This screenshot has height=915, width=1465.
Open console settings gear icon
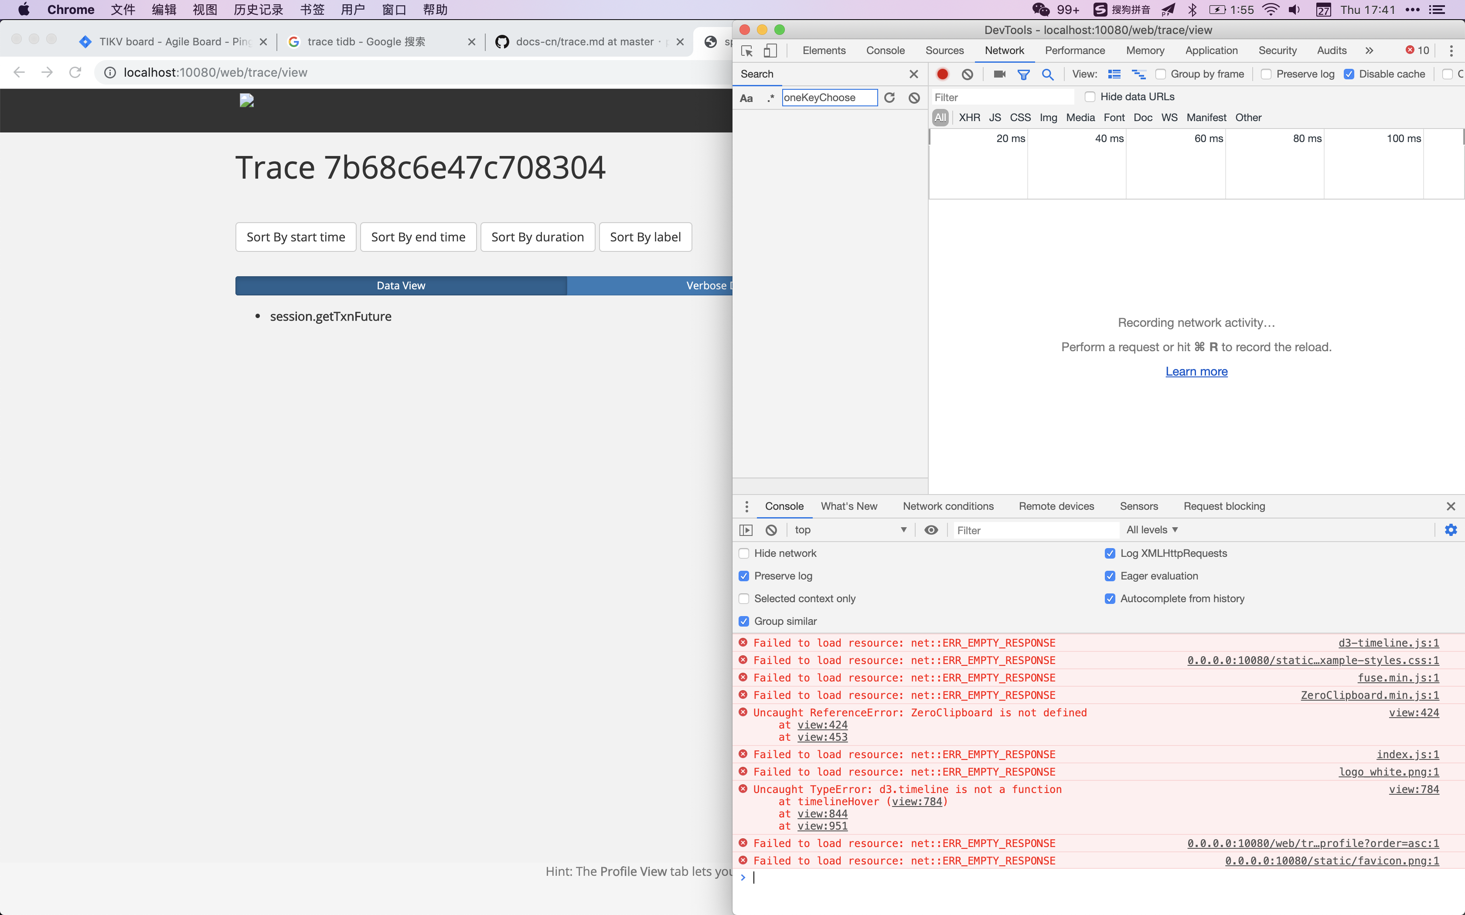tap(1451, 529)
